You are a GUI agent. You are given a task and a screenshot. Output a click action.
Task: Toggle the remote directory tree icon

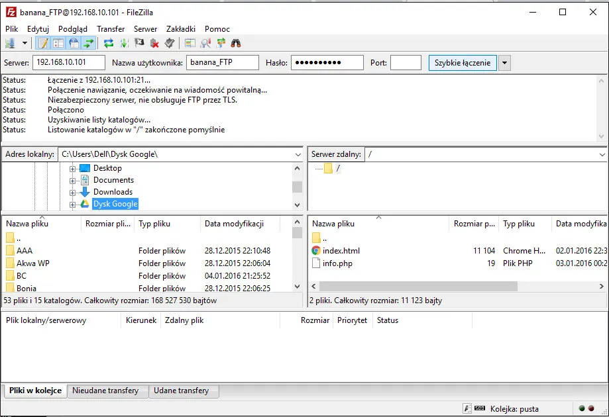click(74, 43)
